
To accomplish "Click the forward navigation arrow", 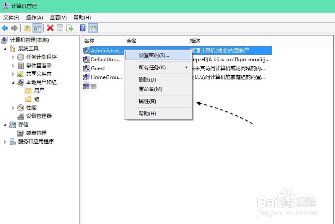I will point(14,28).
